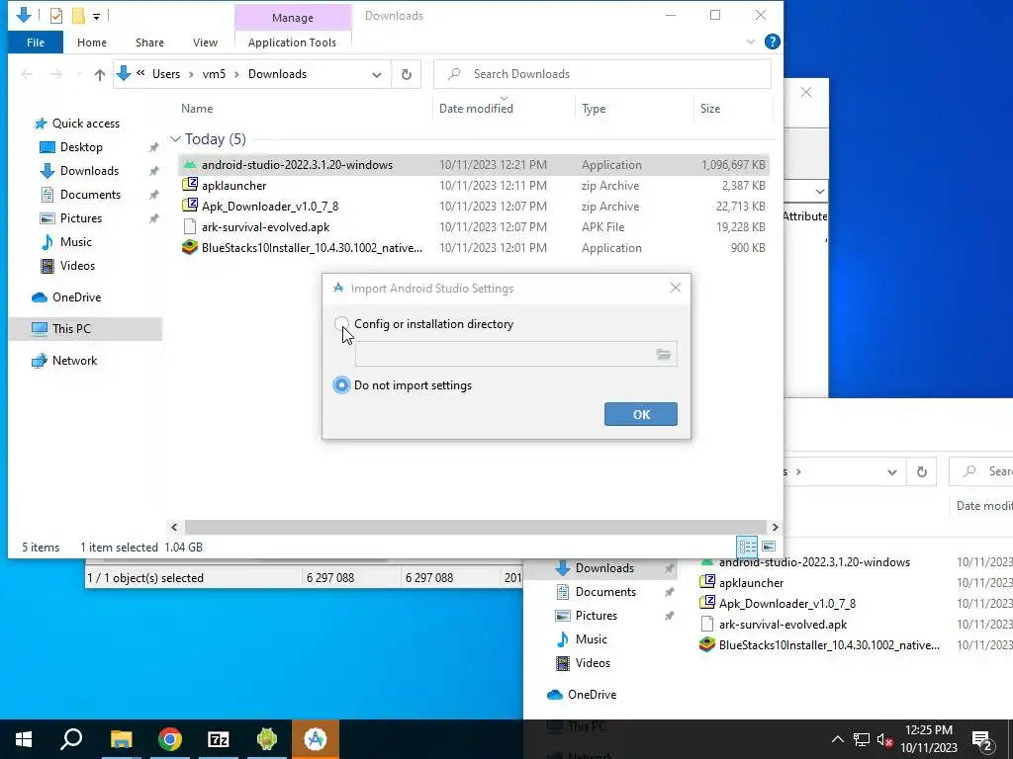The height and width of the screenshot is (759, 1013).
Task: Refresh the background Explorer window
Action: point(922,471)
